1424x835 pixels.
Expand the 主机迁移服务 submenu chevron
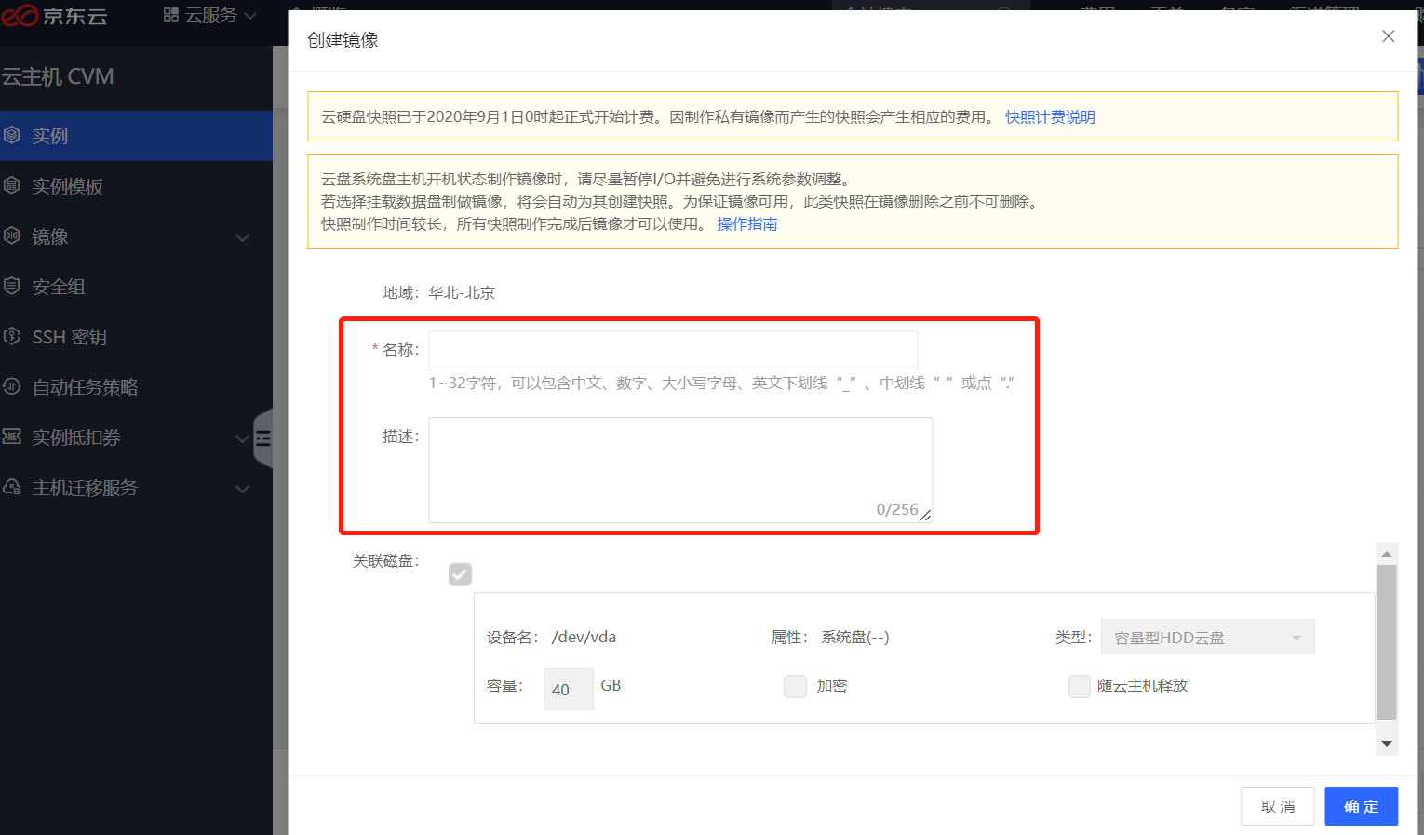pyautogui.click(x=243, y=489)
